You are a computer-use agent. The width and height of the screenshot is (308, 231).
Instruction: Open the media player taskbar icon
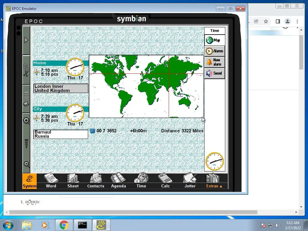(45, 225)
